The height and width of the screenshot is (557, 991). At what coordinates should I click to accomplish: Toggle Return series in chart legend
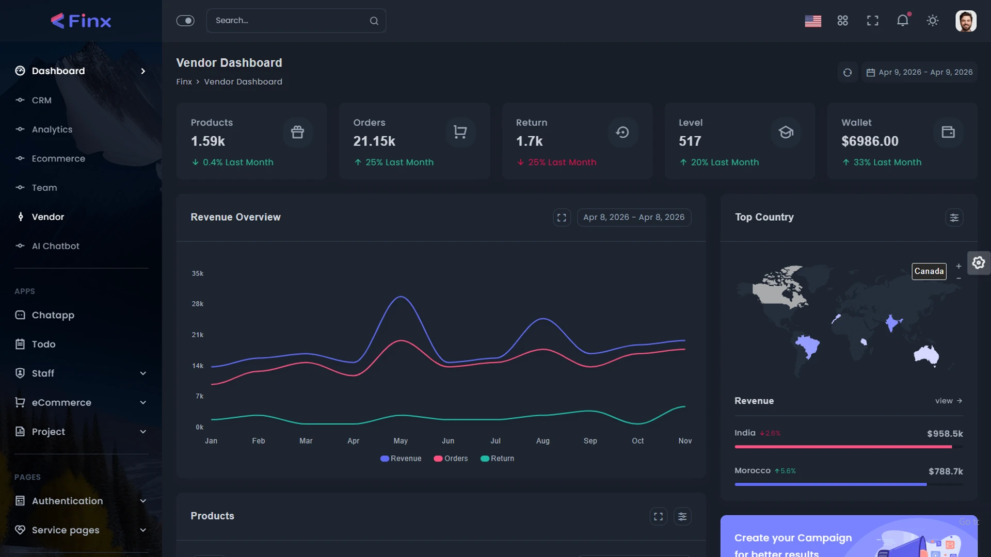497,458
